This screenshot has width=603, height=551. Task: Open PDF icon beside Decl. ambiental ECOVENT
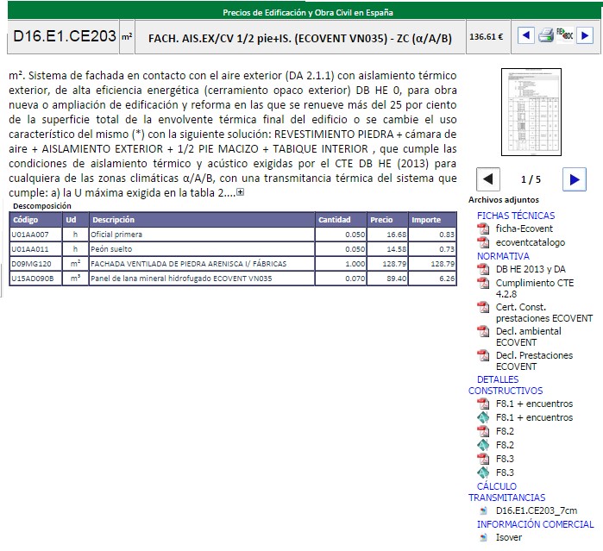pyautogui.click(x=483, y=331)
